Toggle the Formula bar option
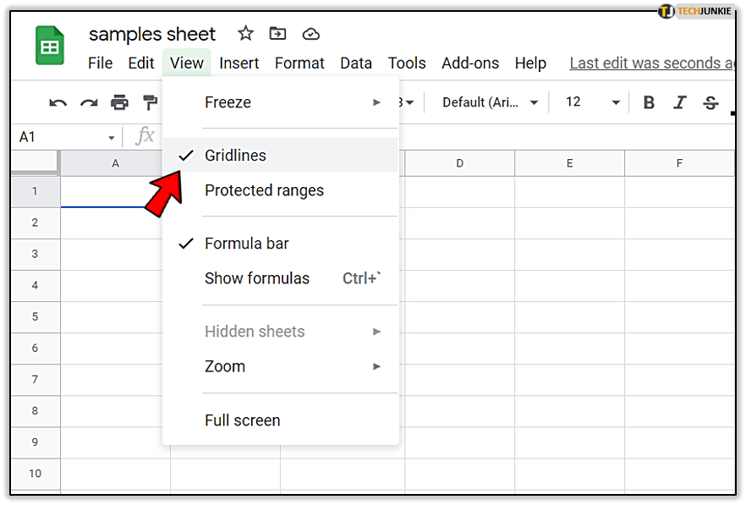 pyautogui.click(x=246, y=244)
